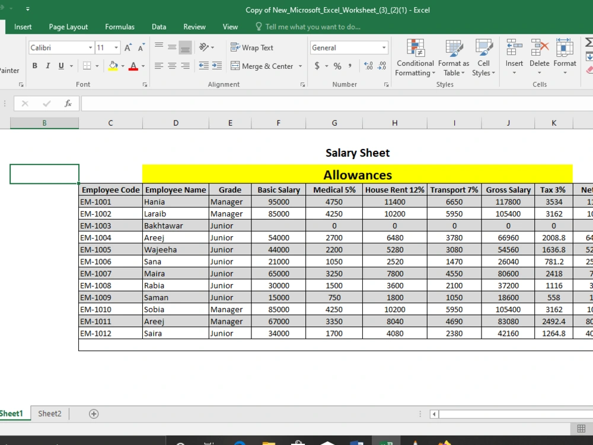
Task: Click Decrease Decimal icon
Action: 382,66
